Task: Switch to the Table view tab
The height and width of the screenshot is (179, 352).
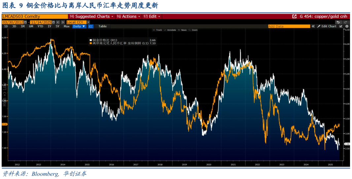Action: click(x=102, y=26)
